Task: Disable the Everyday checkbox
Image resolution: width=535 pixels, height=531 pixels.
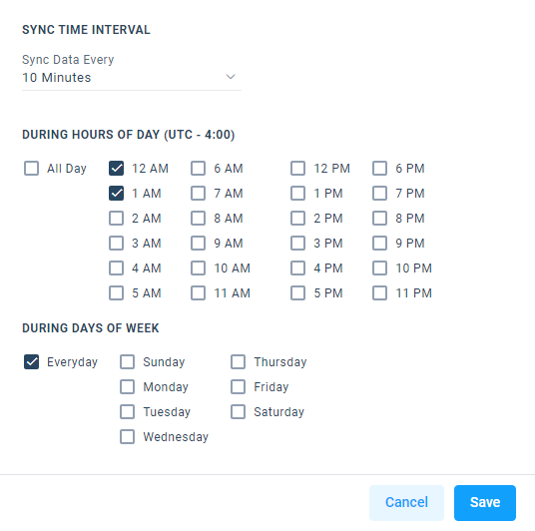Action: click(31, 361)
